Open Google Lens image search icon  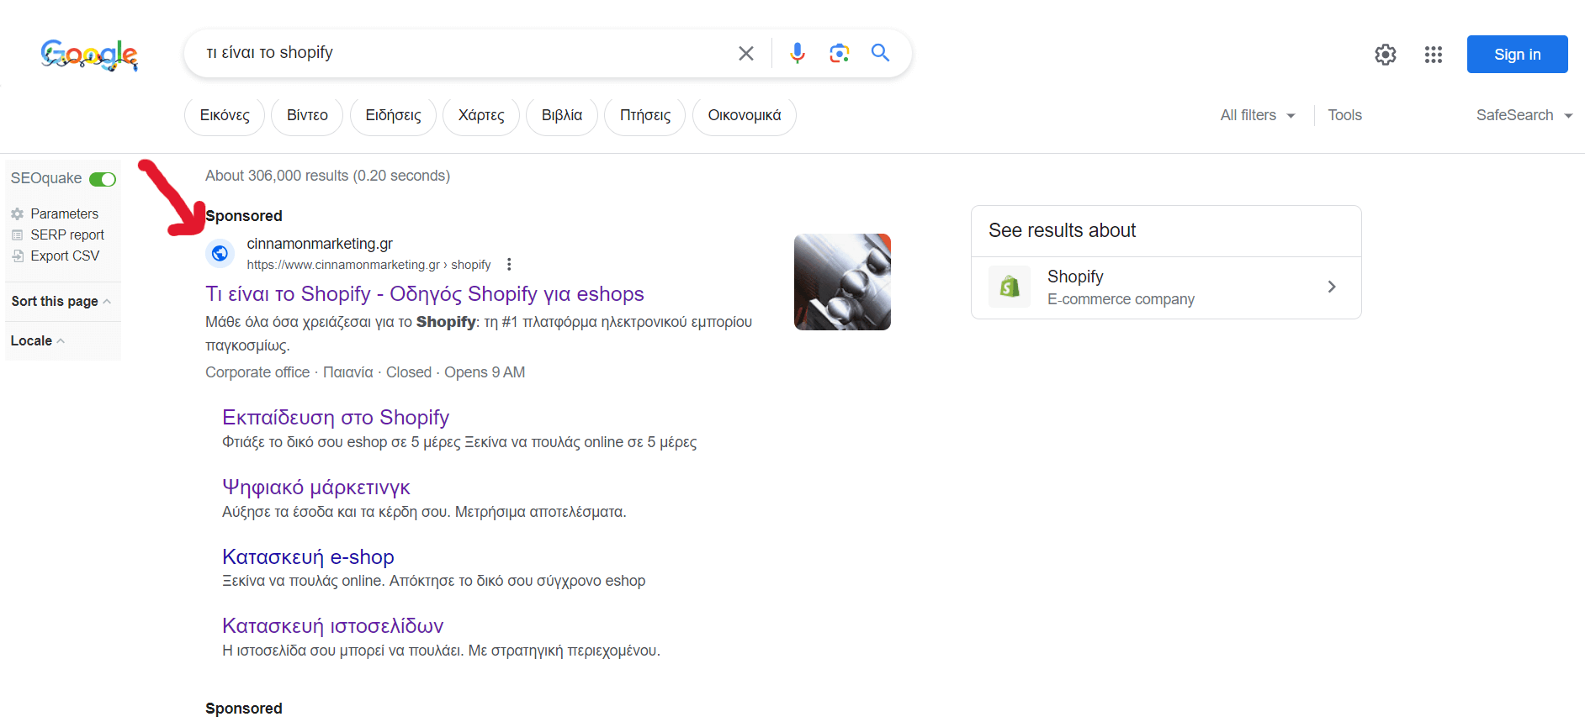coord(839,54)
